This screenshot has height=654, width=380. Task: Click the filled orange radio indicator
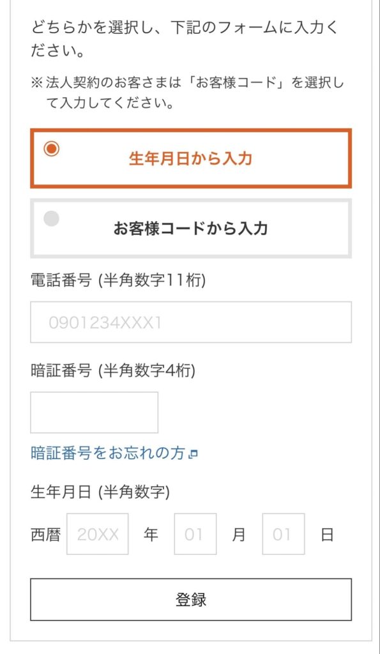(x=53, y=148)
